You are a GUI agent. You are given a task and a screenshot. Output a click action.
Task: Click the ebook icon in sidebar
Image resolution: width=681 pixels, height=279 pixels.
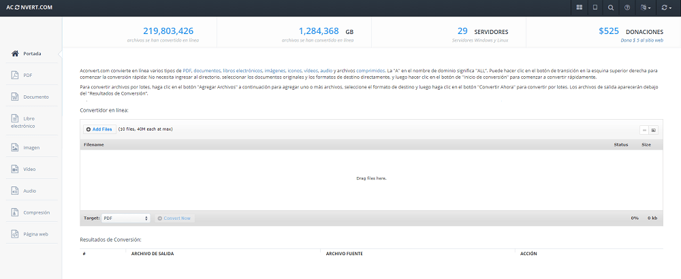click(x=15, y=118)
